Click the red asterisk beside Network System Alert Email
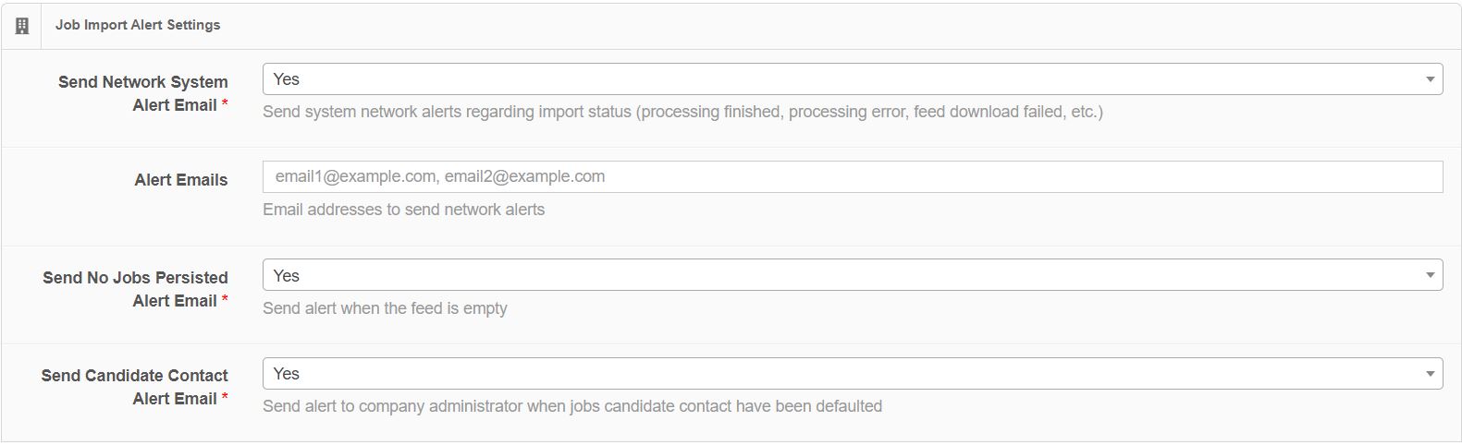Screen dimensions: 1462x445 225,104
